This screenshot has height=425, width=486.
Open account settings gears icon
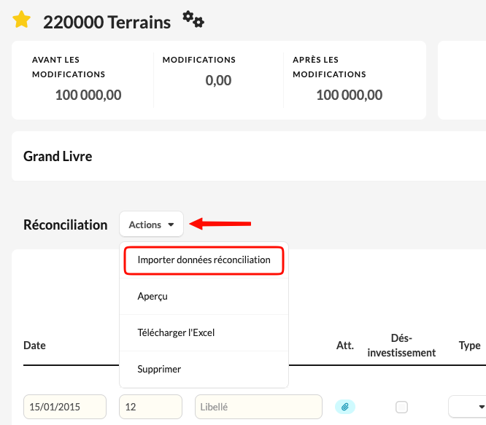(x=193, y=20)
